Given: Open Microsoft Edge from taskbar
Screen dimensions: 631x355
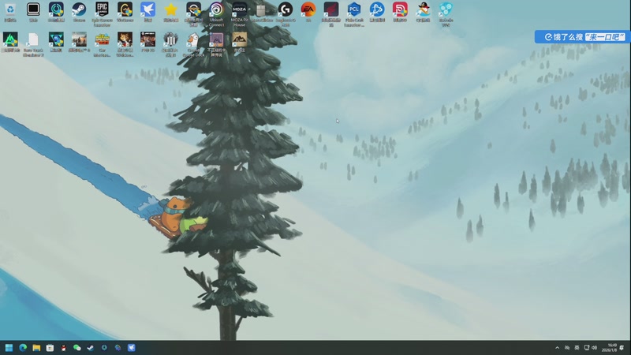Looking at the screenshot, I should 23,348.
